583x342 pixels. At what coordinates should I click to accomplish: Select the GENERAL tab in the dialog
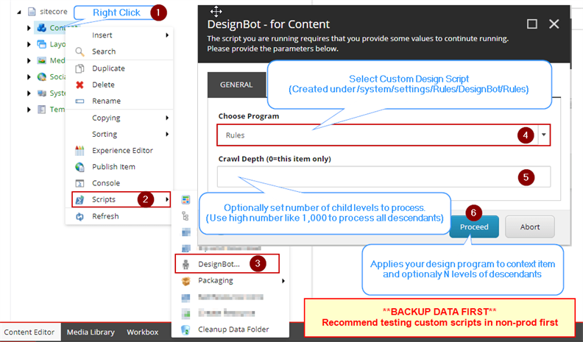236,85
